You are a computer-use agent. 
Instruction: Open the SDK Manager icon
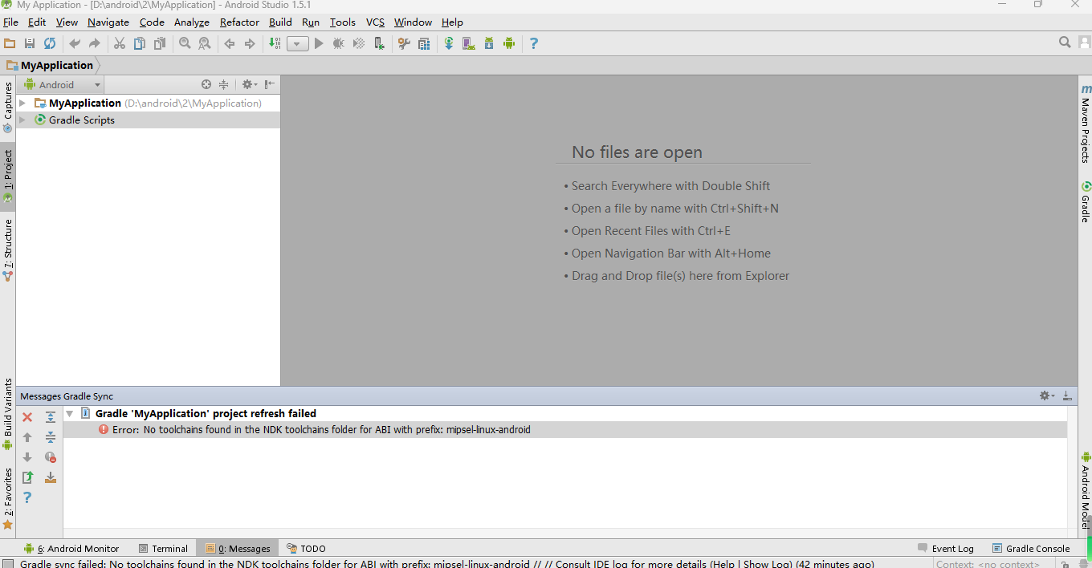pyautogui.click(x=489, y=43)
